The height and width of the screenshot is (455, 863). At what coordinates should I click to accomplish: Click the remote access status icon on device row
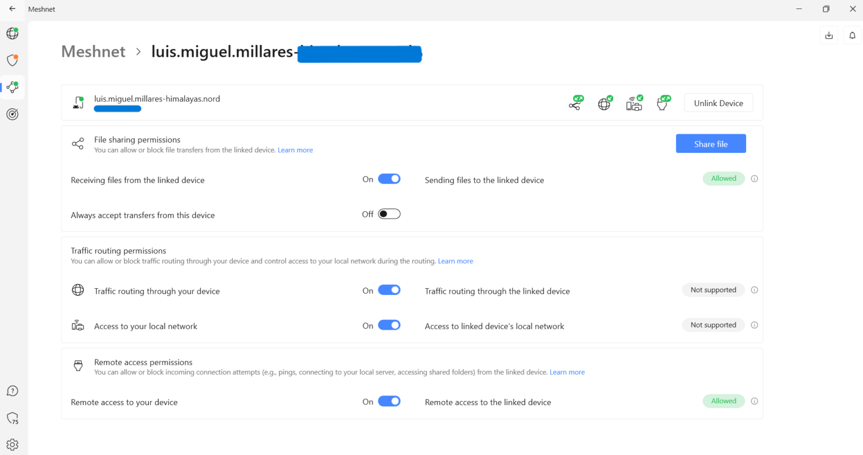[x=663, y=102]
